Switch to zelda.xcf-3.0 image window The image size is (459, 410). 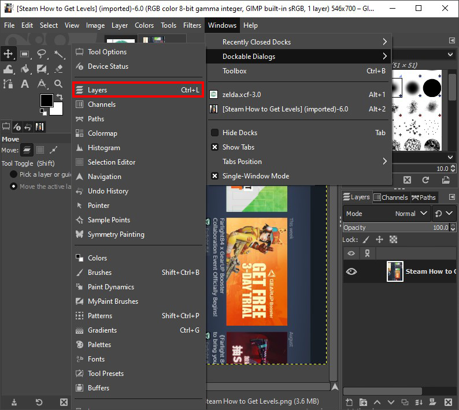click(x=242, y=95)
